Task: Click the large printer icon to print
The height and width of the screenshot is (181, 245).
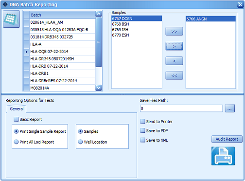Action: click(223, 156)
